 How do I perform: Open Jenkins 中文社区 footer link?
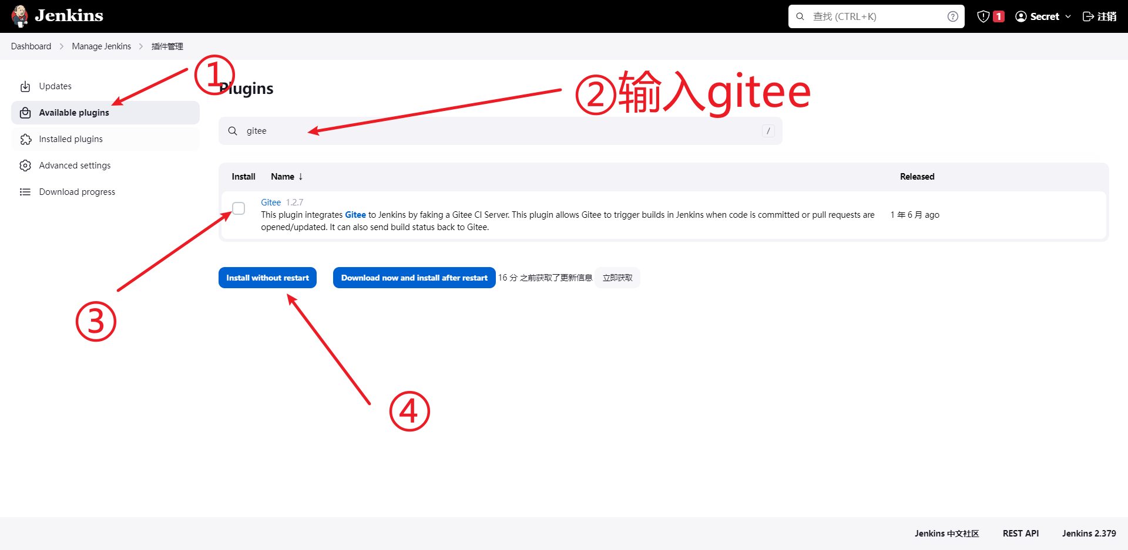(x=946, y=534)
